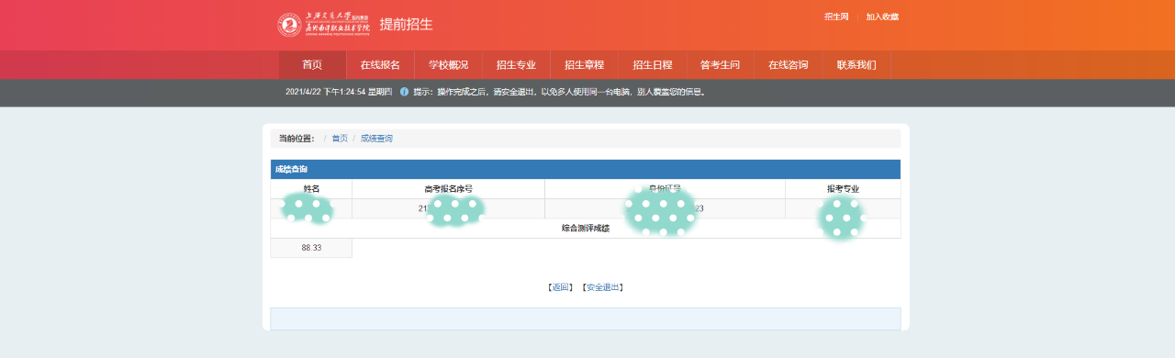The image size is (1175, 358).
Task: Click the 成绩查询 breadcrumb link
Action: click(376, 139)
